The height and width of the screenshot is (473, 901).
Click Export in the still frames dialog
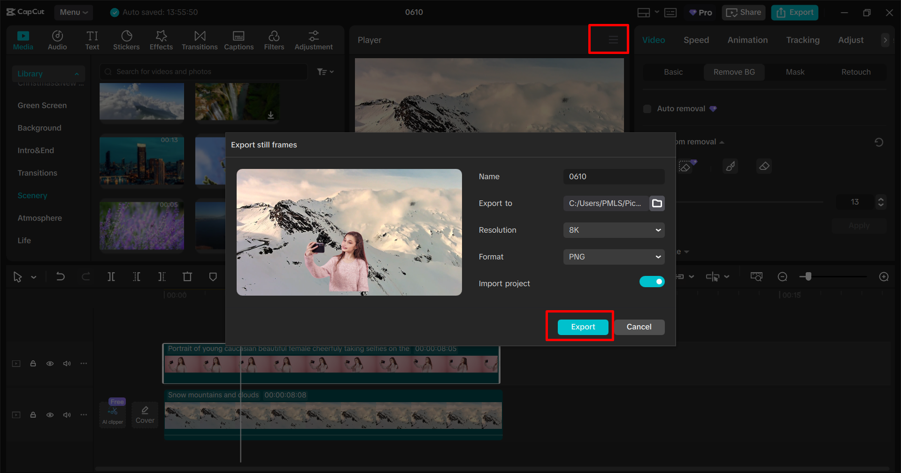(582, 327)
